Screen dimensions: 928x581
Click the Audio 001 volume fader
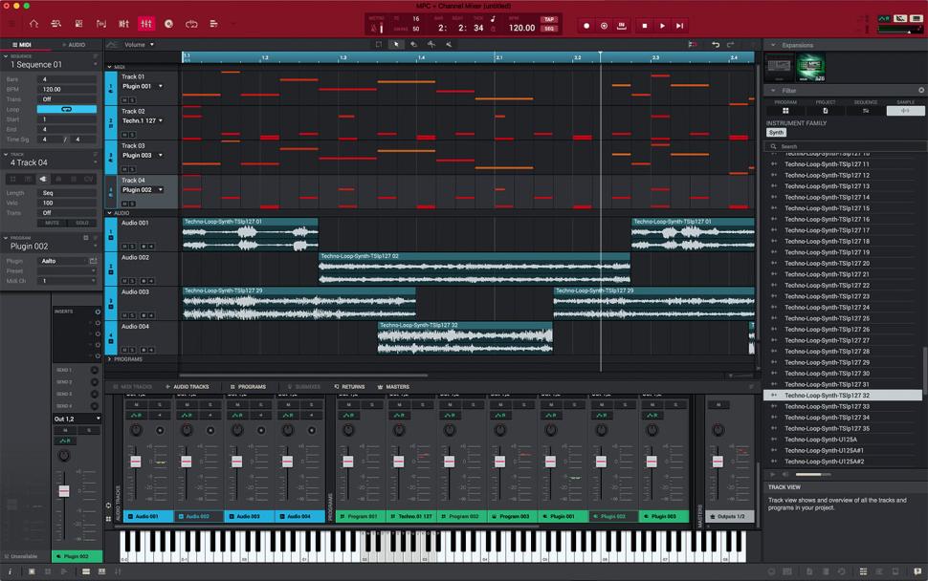coord(136,460)
